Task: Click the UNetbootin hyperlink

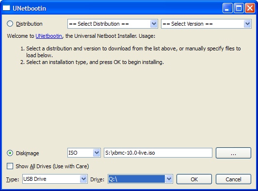Action: [x=49, y=36]
